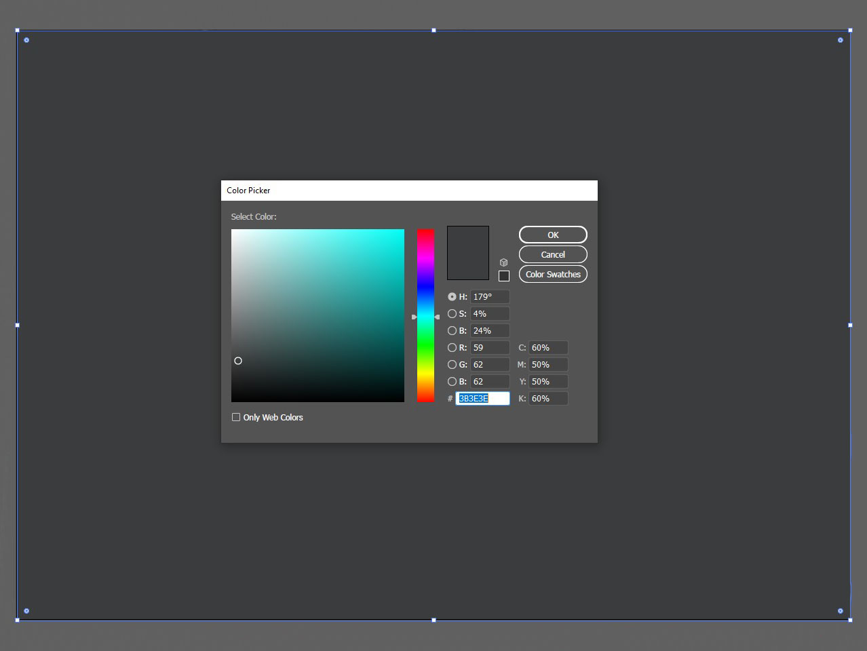
Task: Enable the Only Web Colors checkbox
Action: tap(236, 417)
